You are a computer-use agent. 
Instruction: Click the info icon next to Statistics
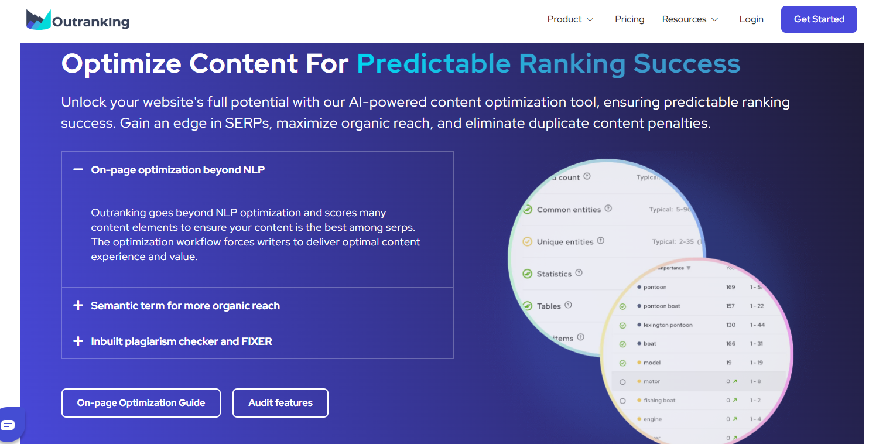(x=579, y=273)
